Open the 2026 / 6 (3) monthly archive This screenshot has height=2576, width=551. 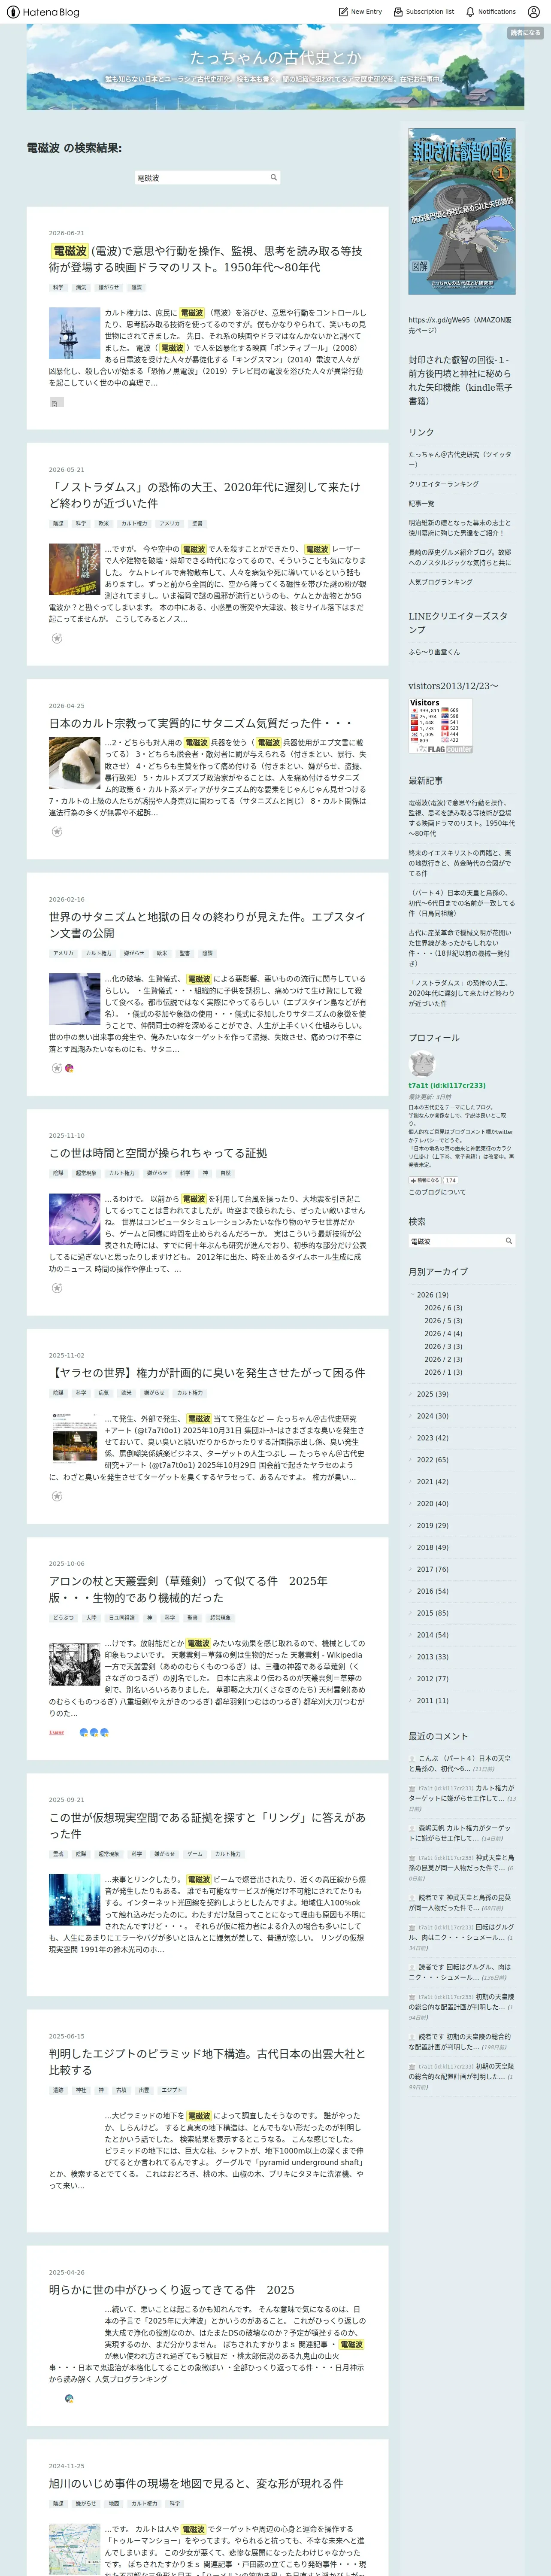[443, 1308]
